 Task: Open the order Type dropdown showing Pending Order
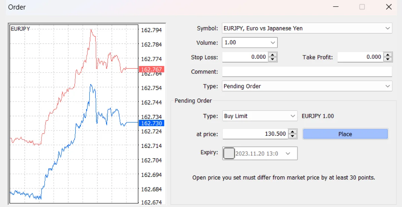coord(388,86)
